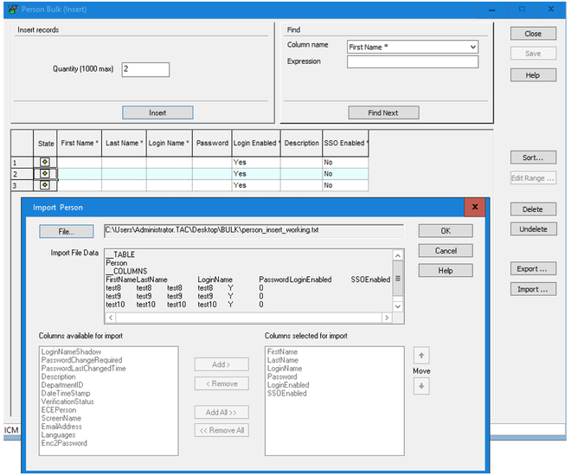The width and height of the screenshot is (584, 476).
Task: Click state icon in row 3
Action: [45, 185]
